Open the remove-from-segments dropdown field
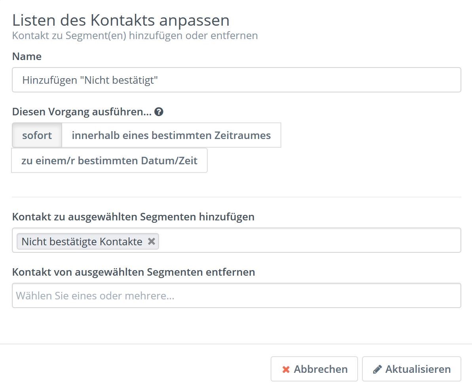This screenshot has height=391, width=472. click(x=236, y=296)
